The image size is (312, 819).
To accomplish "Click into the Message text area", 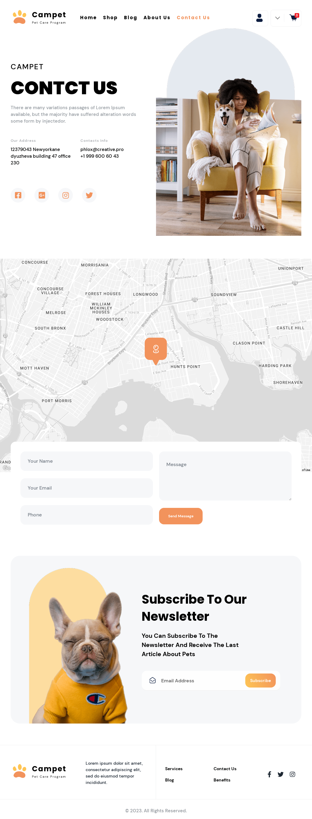I will (225, 476).
